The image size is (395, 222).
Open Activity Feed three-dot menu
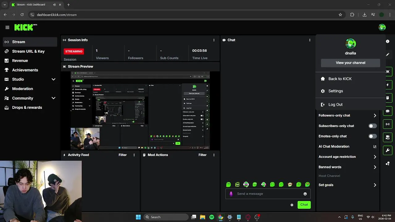point(134,155)
